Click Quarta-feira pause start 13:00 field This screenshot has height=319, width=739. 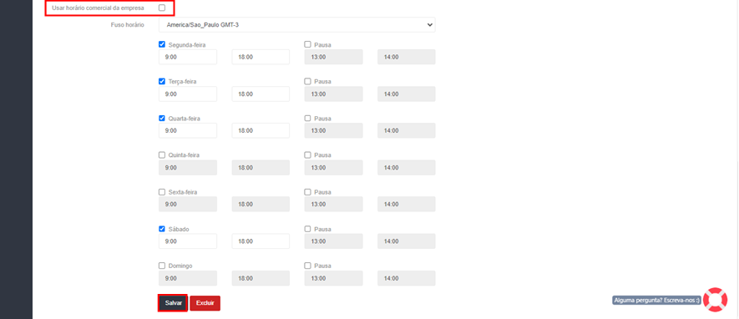click(x=334, y=130)
